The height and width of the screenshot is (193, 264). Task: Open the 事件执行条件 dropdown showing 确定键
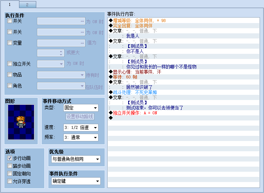[76, 181]
